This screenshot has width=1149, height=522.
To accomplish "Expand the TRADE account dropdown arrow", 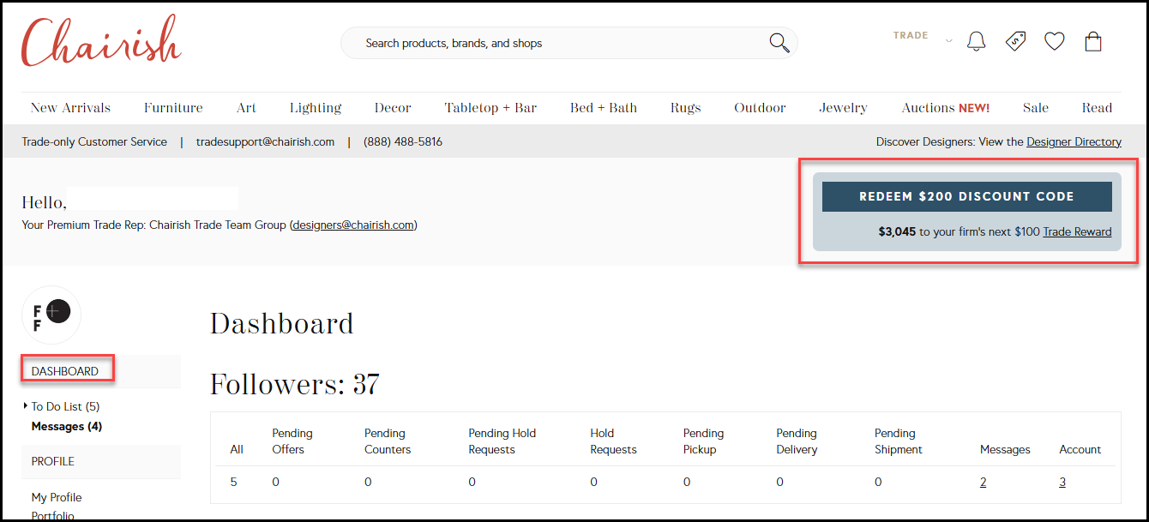I will (948, 40).
